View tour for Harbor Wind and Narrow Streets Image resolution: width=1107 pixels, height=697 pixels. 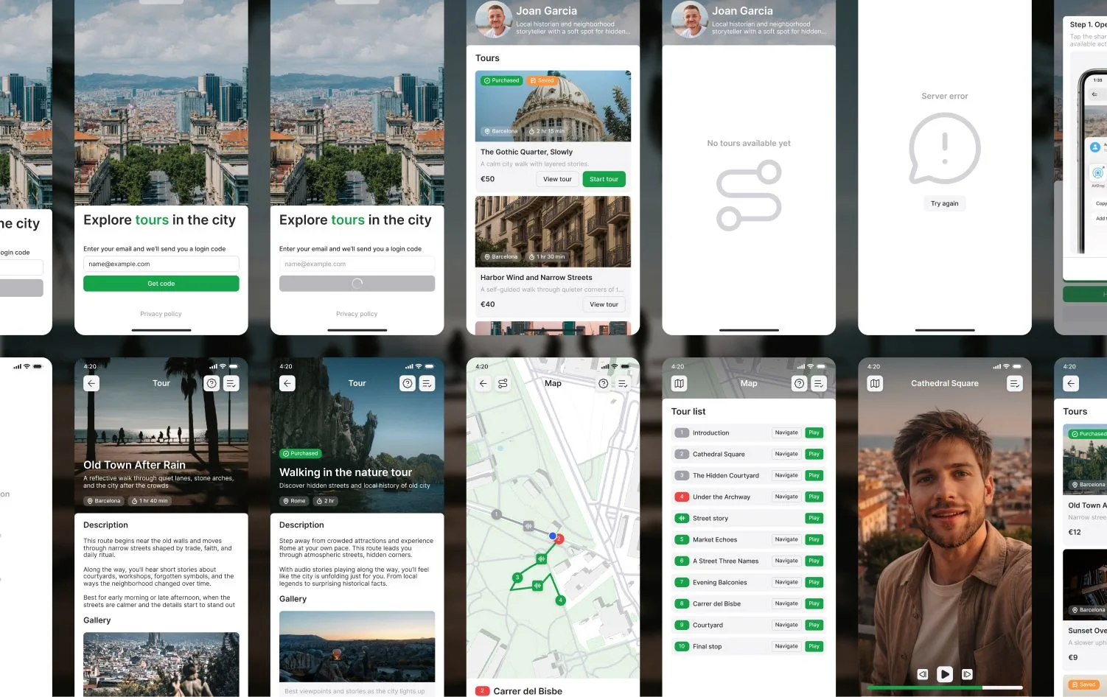pos(604,304)
